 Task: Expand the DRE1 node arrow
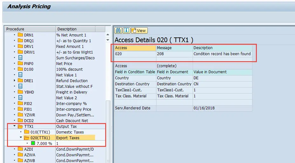click(15, 80)
